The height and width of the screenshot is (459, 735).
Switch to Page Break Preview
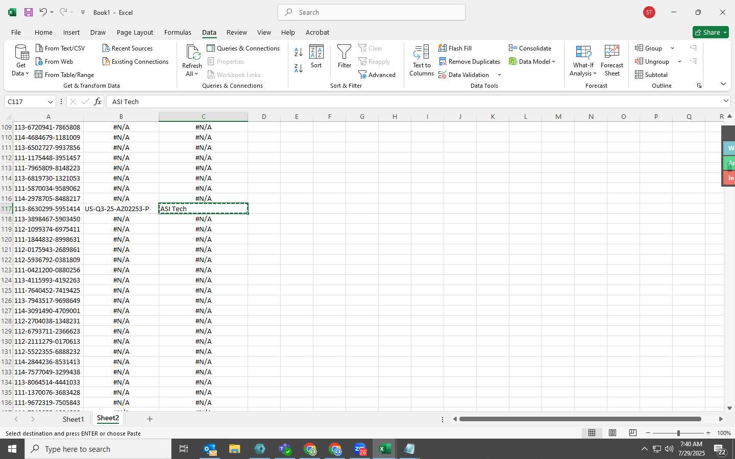click(x=633, y=433)
